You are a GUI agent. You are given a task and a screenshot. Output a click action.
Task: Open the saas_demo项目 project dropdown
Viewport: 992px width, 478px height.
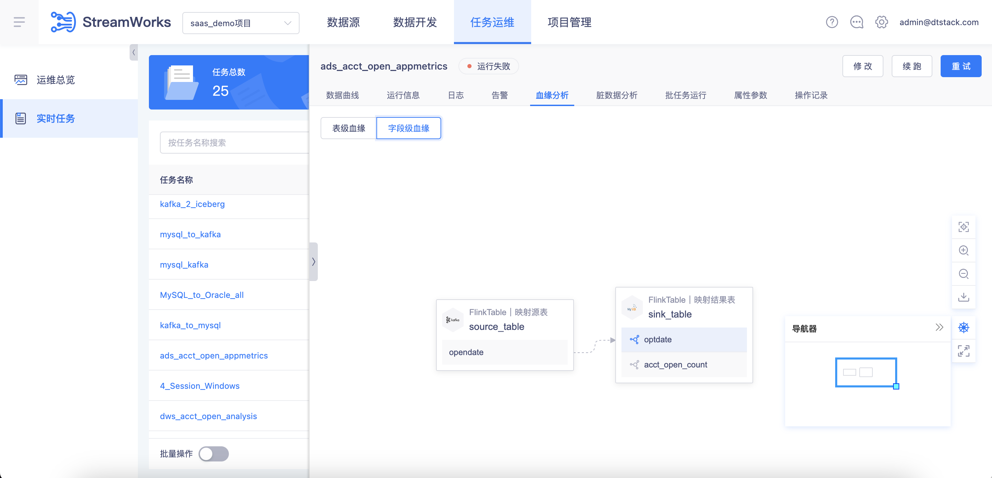point(241,23)
